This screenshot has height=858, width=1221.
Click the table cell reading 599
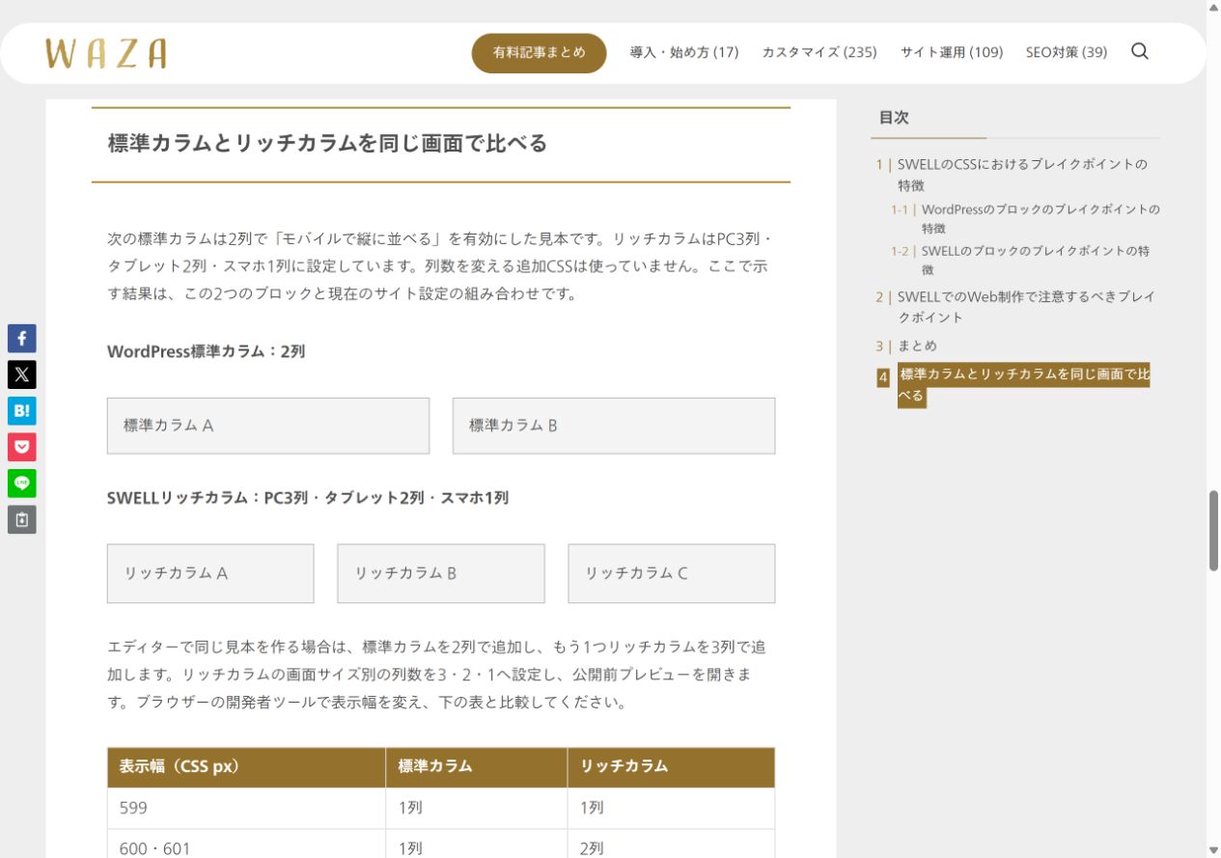click(246, 809)
